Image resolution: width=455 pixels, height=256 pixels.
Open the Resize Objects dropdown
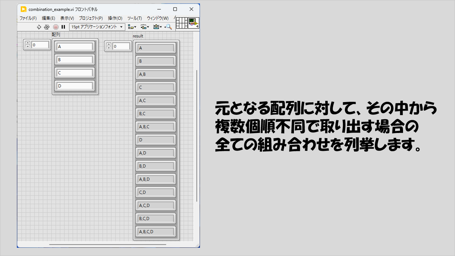pyautogui.click(x=157, y=27)
